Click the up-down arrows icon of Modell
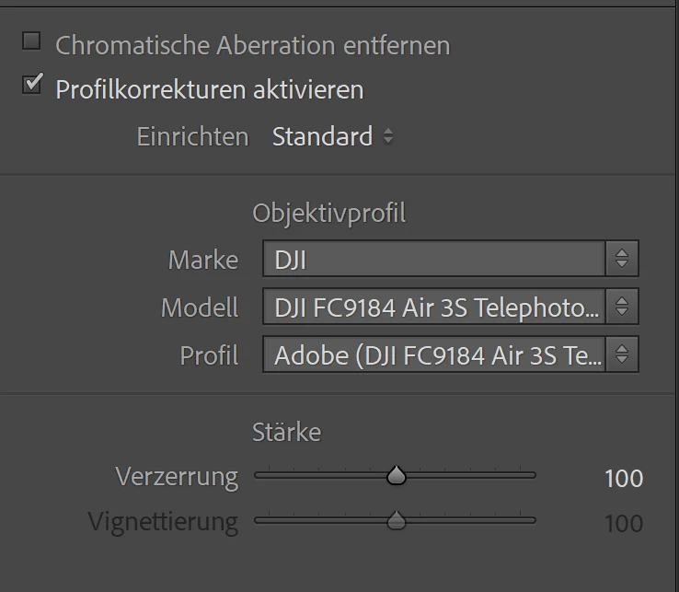Viewport: 679px width, 592px height. click(622, 308)
